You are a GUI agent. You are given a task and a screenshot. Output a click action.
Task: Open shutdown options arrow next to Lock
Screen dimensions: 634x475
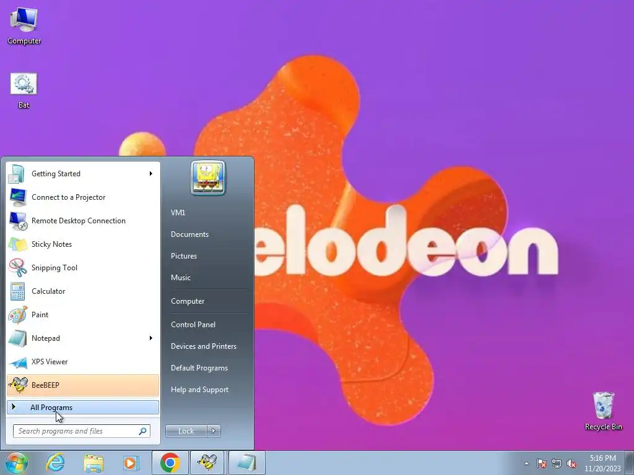pyautogui.click(x=214, y=431)
